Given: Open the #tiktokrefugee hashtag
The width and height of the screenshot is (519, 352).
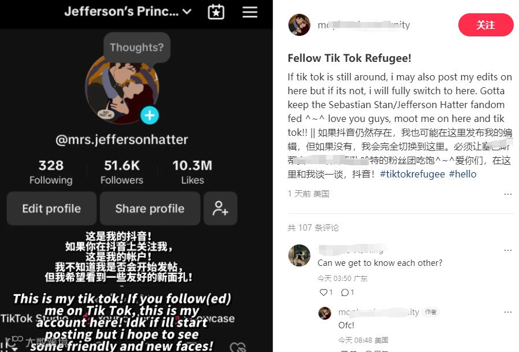Looking at the screenshot, I should click(412, 174).
